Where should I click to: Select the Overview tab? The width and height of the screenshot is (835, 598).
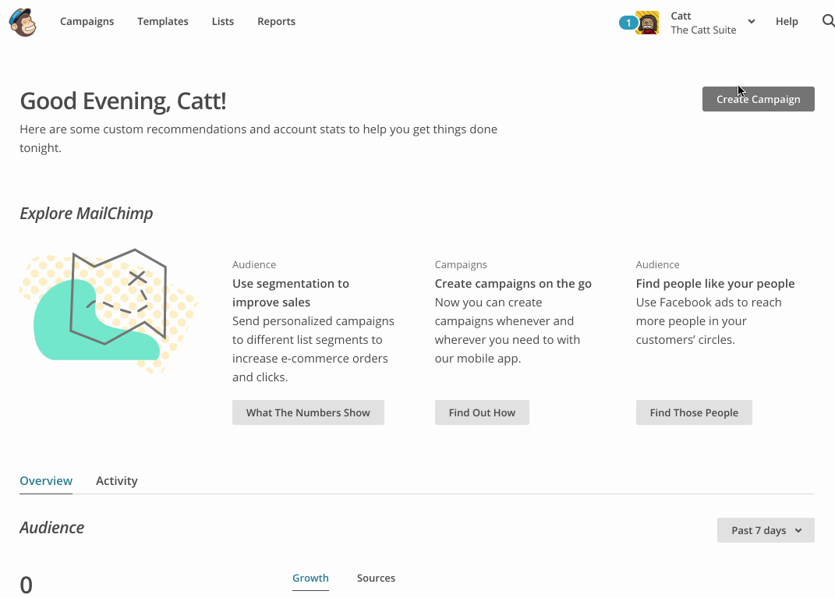(x=46, y=481)
